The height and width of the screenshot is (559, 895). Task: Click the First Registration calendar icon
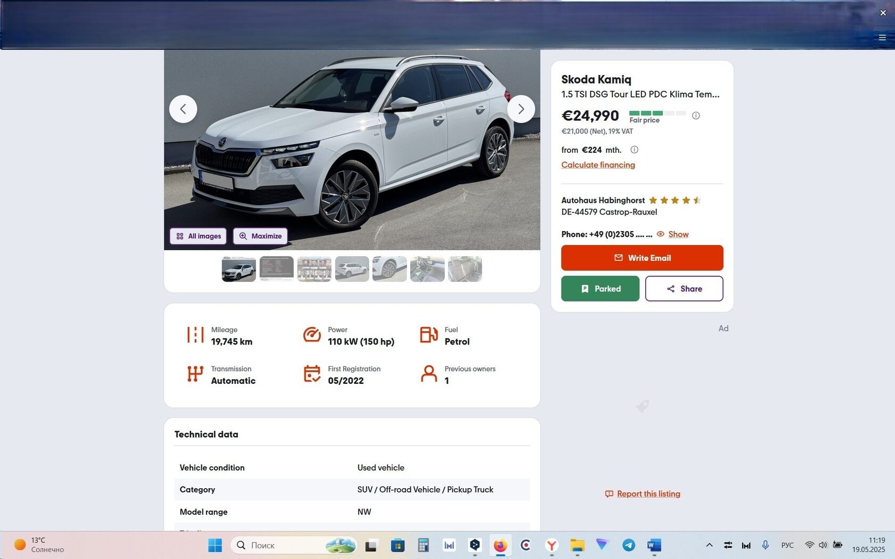click(x=312, y=374)
